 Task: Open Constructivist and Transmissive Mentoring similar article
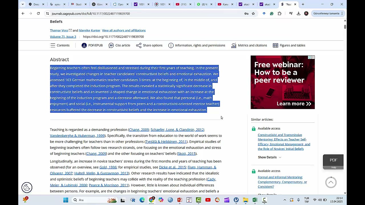coord(284,142)
